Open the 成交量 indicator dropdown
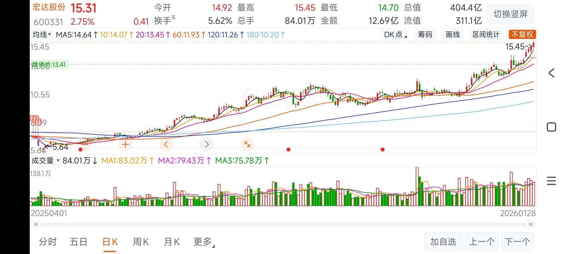Image resolution: width=566 pixels, height=254 pixels. (x=46, y=161)
